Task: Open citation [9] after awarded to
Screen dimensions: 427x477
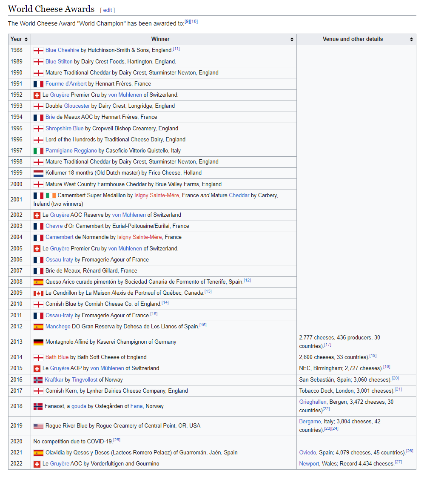Action: 188,22
